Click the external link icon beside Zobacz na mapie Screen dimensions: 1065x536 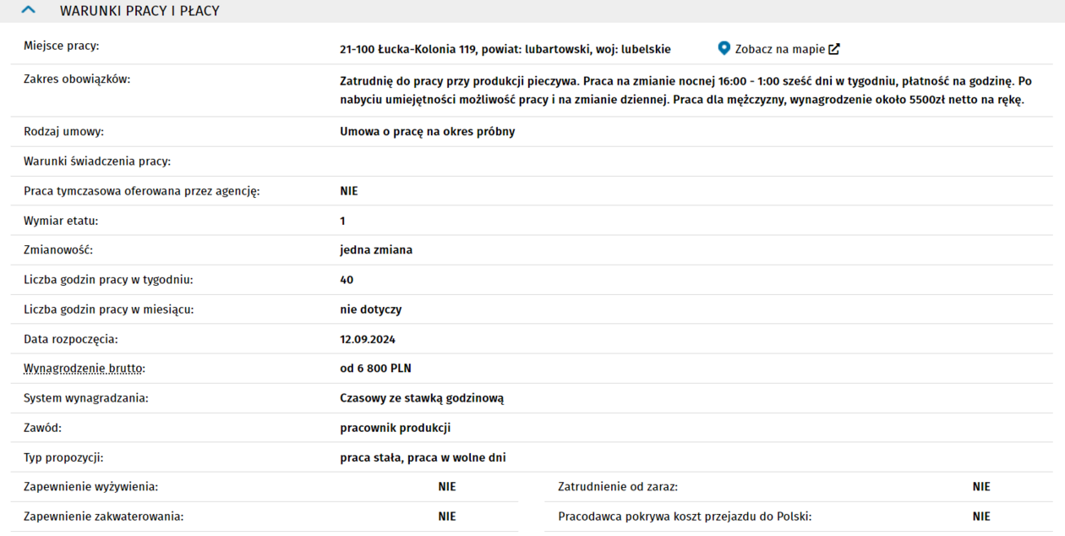[x=834, y=49]
